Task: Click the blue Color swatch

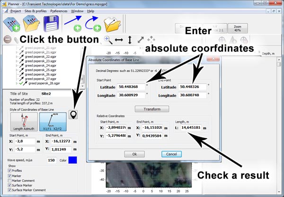Action: pyautogui.click(x=72, y=160)
